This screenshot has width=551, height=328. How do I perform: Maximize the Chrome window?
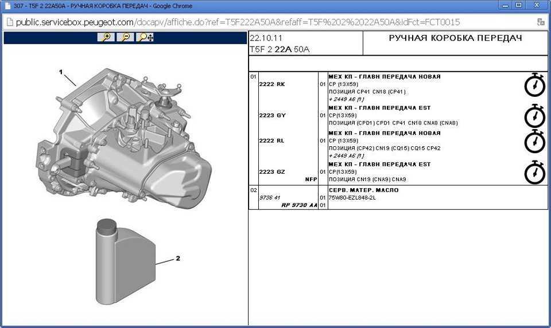pos(518,5)
